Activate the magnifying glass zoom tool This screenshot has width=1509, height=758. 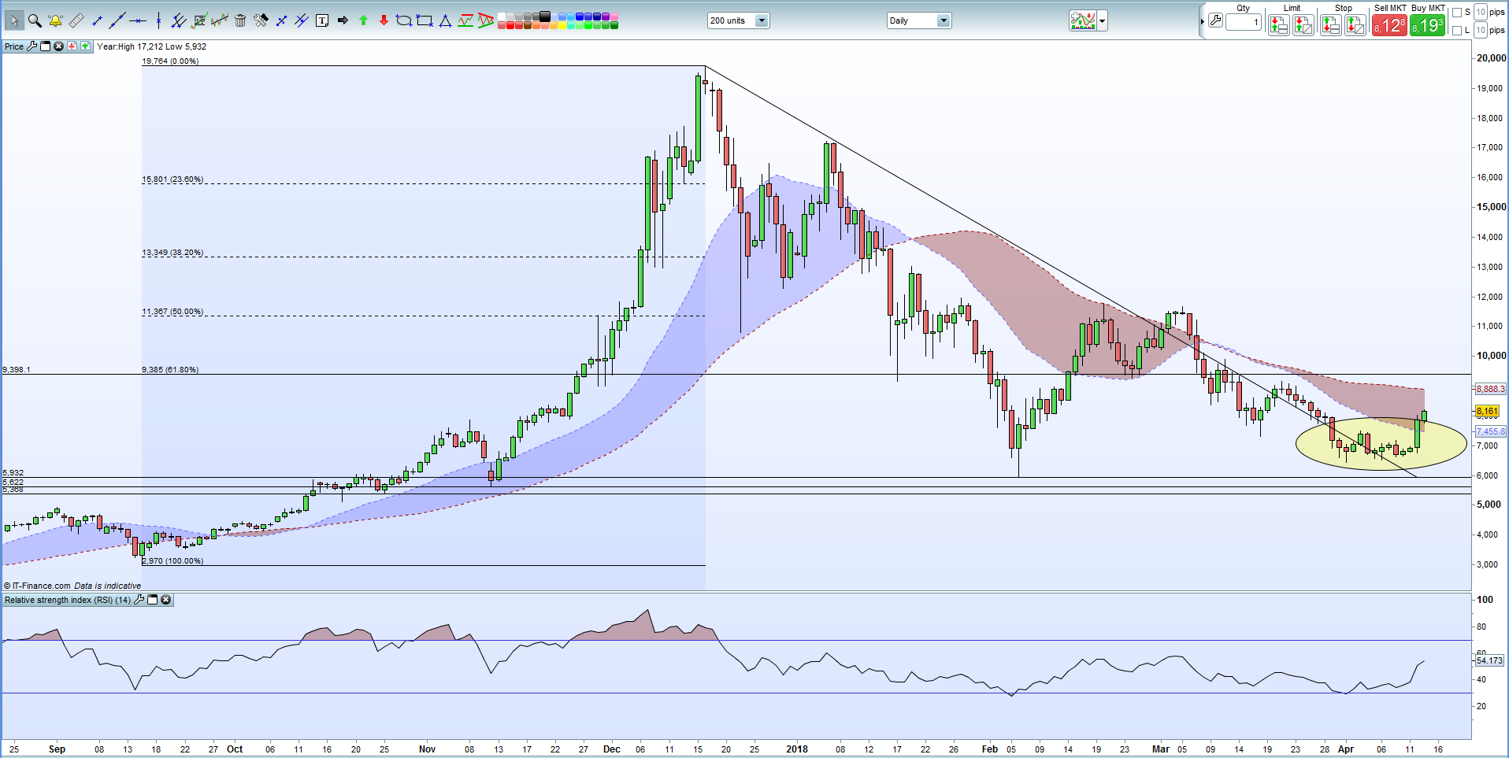point(35,20)
